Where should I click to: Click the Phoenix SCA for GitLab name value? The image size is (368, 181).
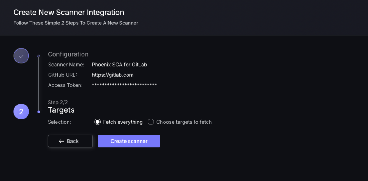point(119,65)
